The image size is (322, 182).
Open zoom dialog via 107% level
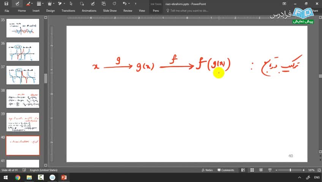pyautogui.click(x=311, y=170)
